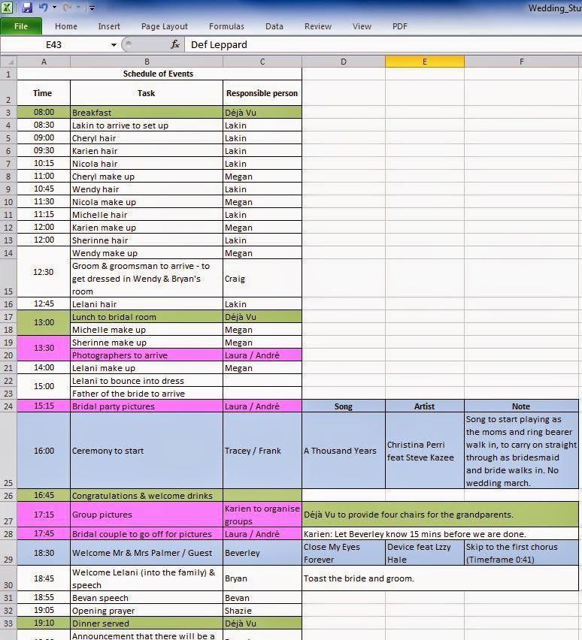
Task: Select row 15 header
Action: tap(8, 279)
